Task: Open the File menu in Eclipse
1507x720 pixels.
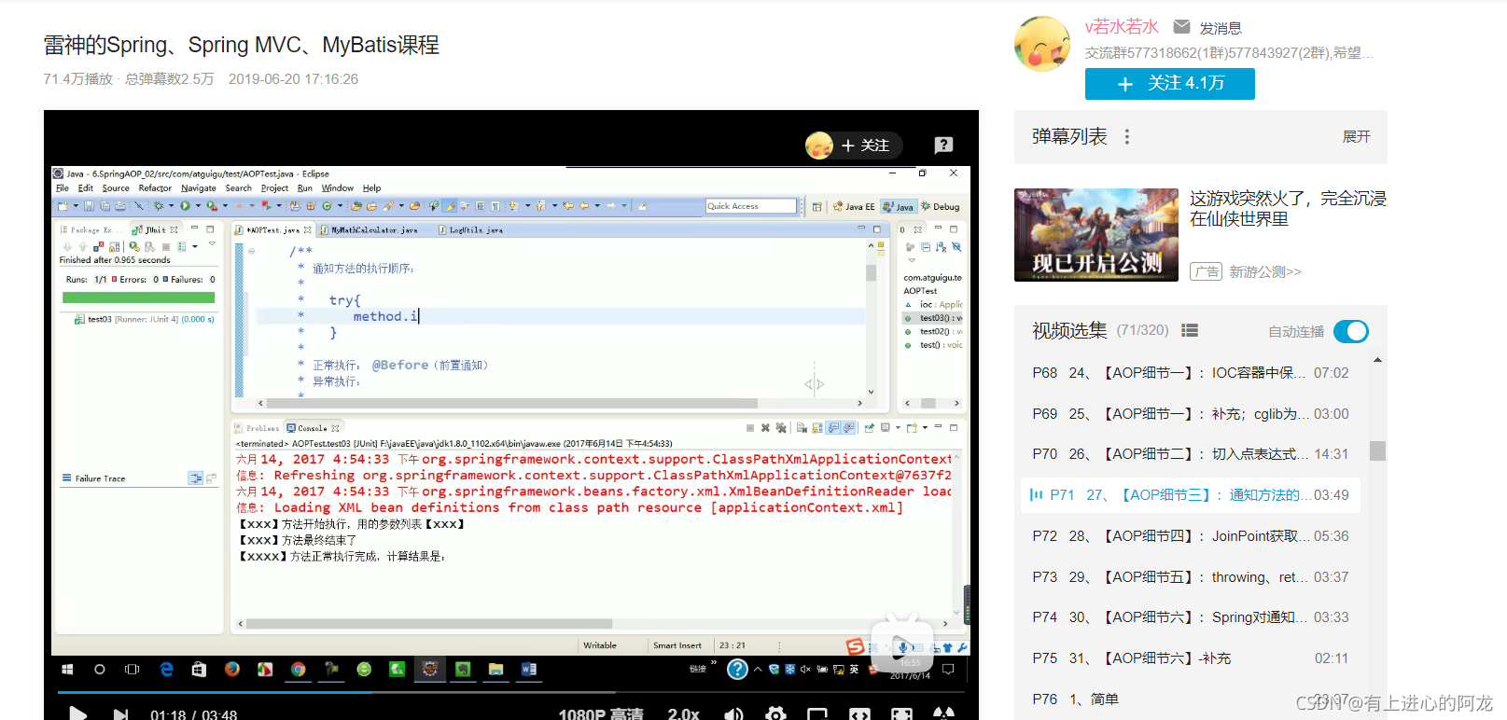Action: click(x=62, y=188)
